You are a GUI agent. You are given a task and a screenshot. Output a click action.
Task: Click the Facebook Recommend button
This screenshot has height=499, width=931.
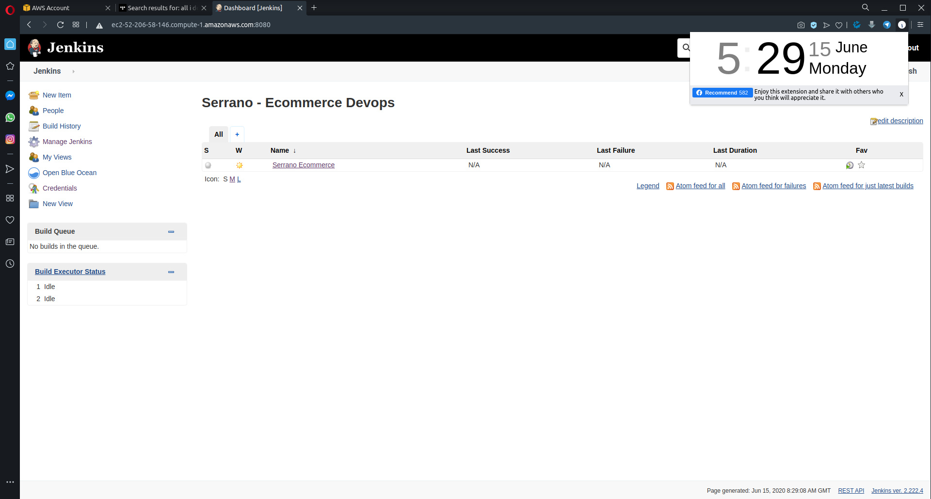722,93
